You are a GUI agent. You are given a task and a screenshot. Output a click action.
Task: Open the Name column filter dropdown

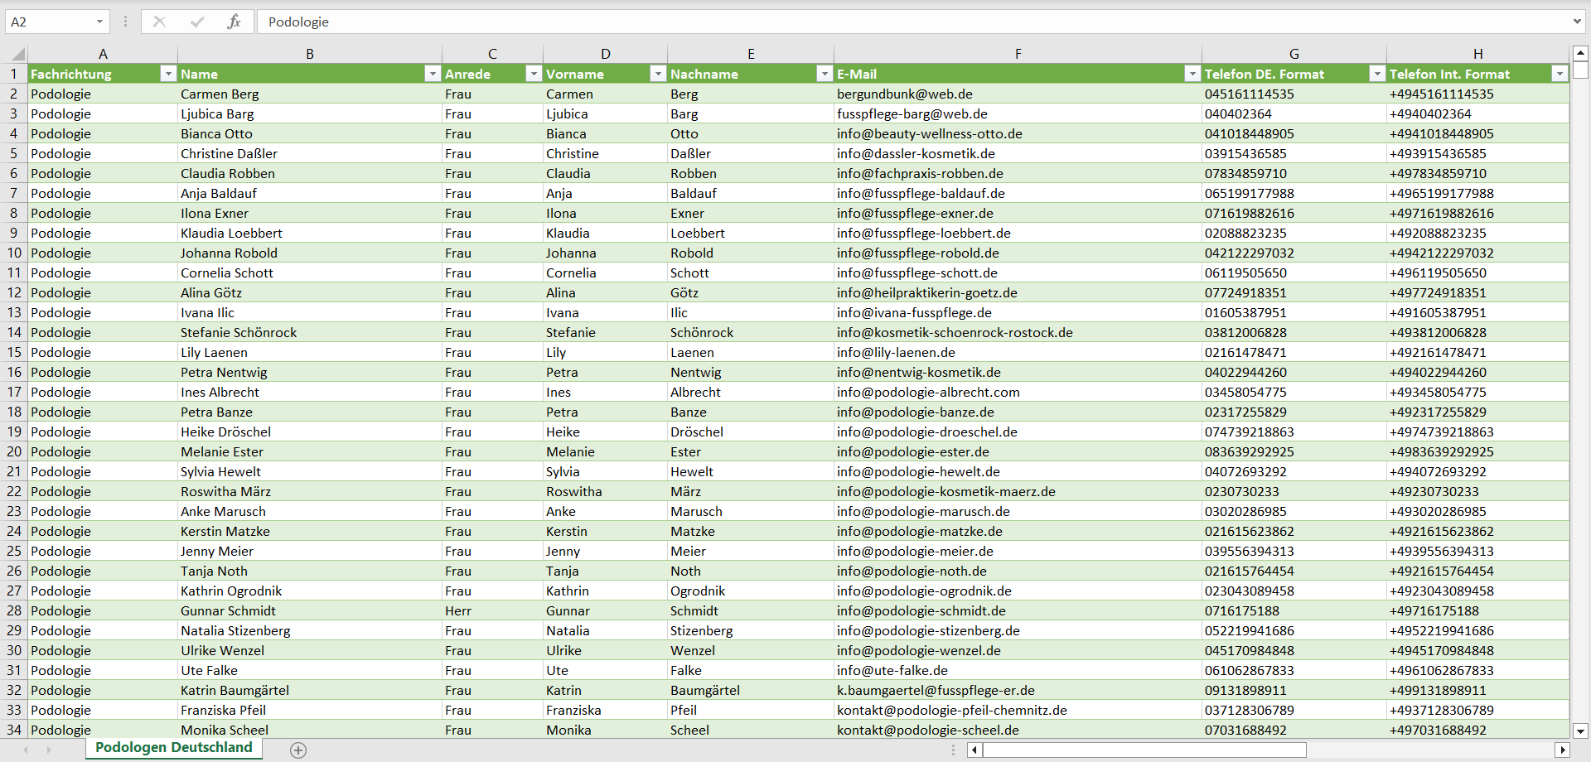pyautogui.click(x=432, y=74)
